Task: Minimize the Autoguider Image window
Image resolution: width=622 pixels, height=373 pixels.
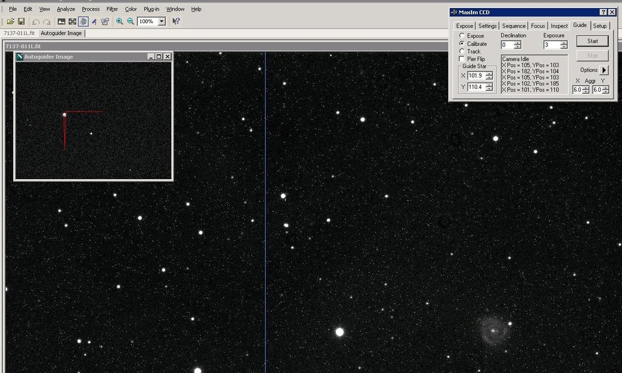Action: [151, 57]
